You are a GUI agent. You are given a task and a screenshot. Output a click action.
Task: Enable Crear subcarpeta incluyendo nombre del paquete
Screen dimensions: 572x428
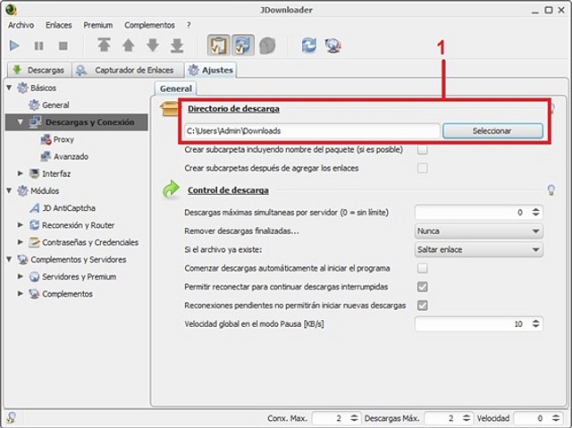pyautogui.click(x=423, y=149)
